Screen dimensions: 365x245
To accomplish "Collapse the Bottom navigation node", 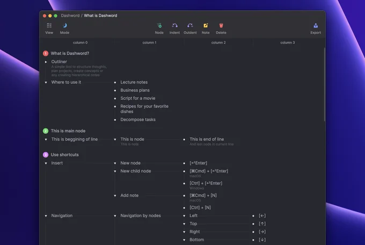I will (x=184, y=240).
